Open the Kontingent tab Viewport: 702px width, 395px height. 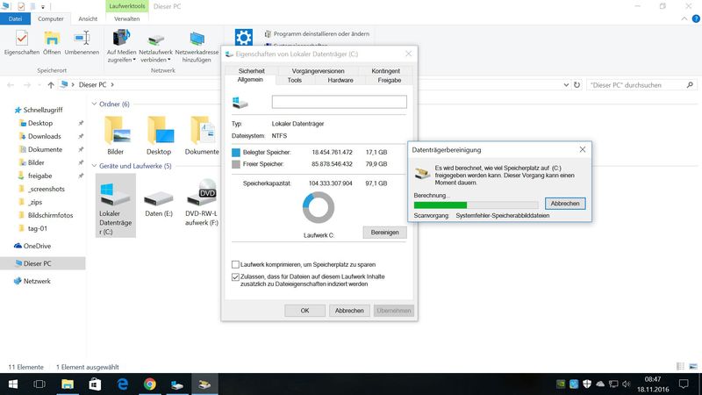click(x=385, y=71)
